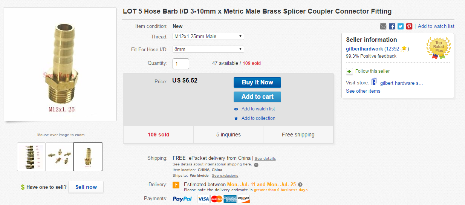View the second thumbnail with multiple fittings
The height and width of the screenshot is (205, 465).
pyautogui.click(x=60, y=156)
